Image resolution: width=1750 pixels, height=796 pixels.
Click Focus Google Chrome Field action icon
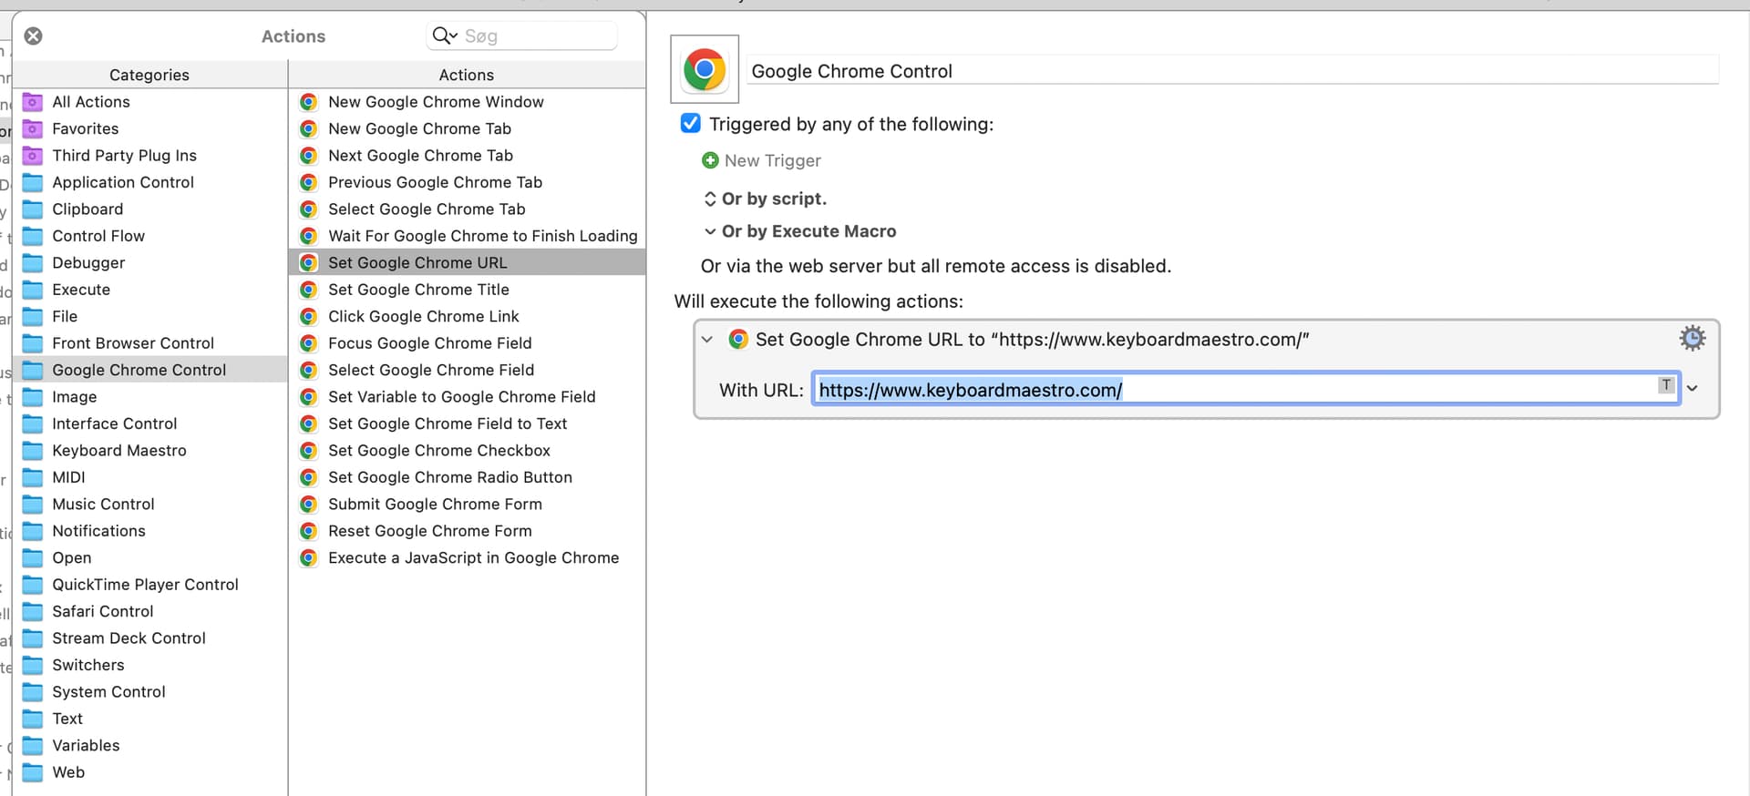(x=309, y=343)
